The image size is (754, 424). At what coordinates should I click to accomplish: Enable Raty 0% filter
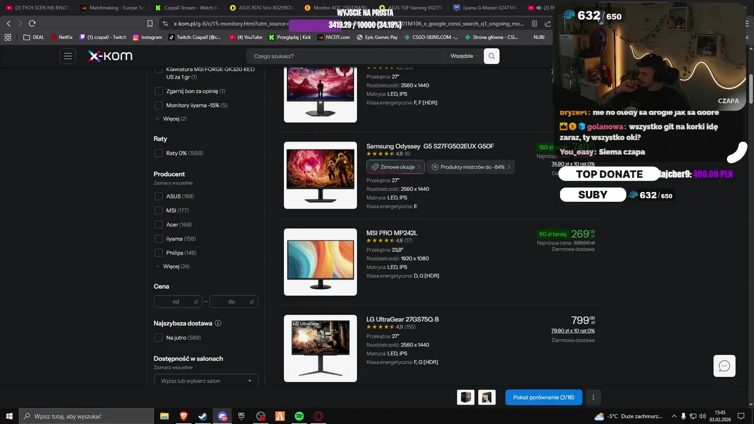pyautogui.click(x=158, y=153)
